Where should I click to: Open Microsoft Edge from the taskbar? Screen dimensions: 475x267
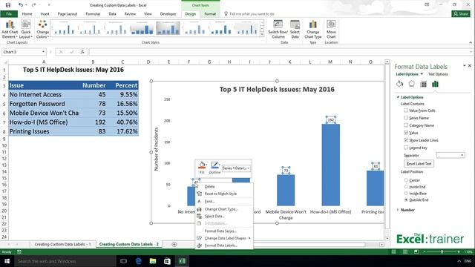(139, 261)
